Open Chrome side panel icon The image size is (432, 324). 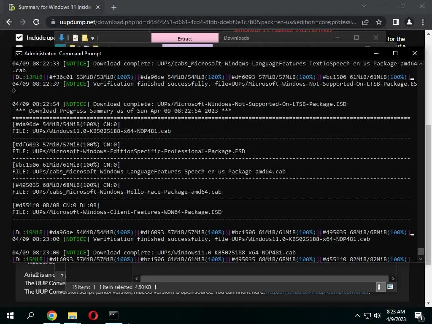396,22
